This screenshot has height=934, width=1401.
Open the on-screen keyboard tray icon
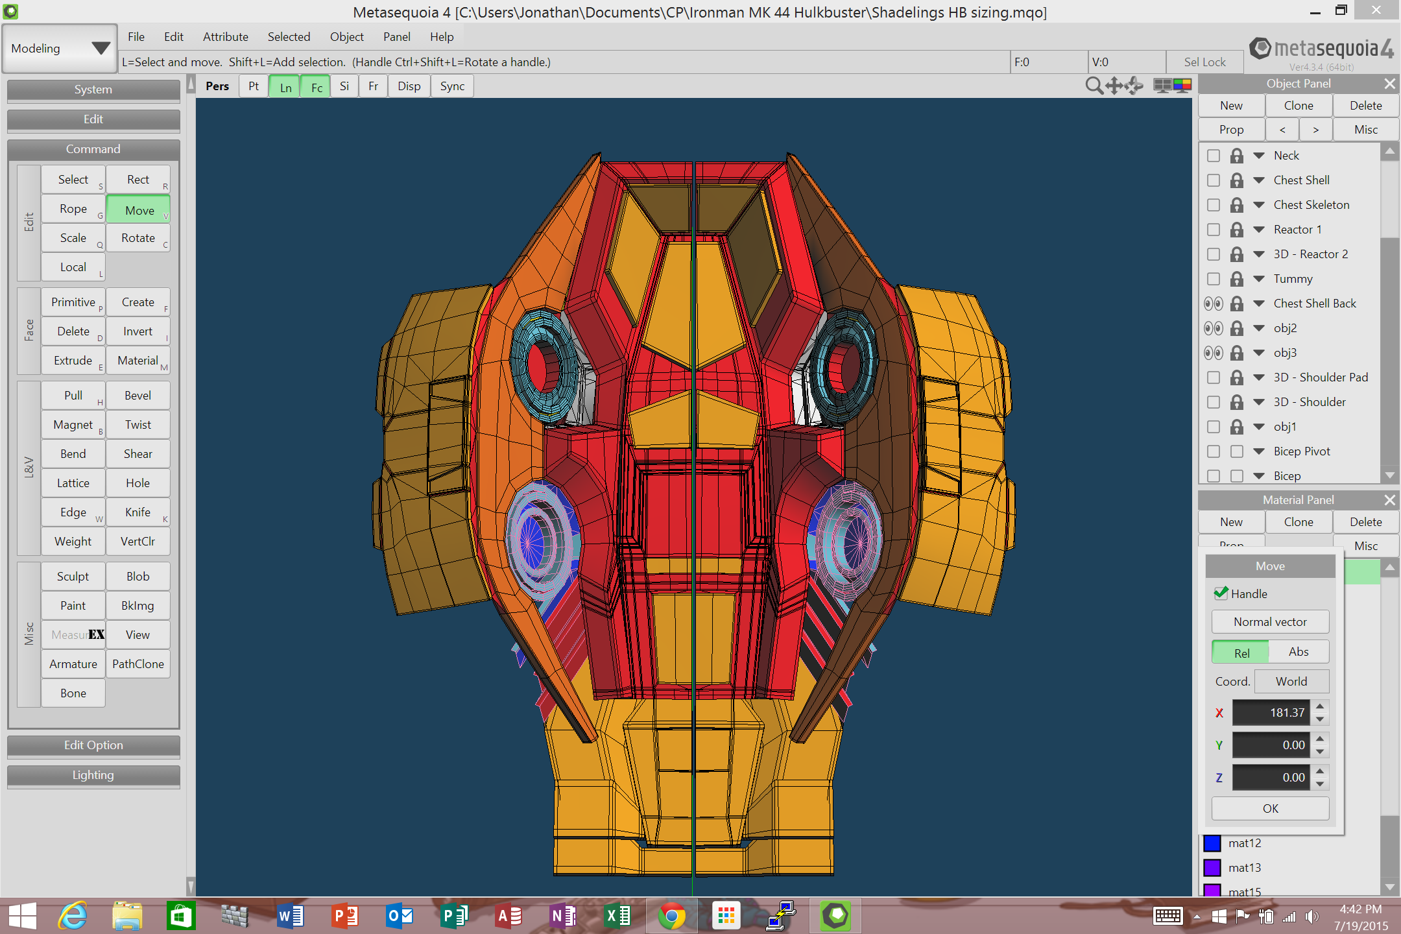tap(1167, 916)
